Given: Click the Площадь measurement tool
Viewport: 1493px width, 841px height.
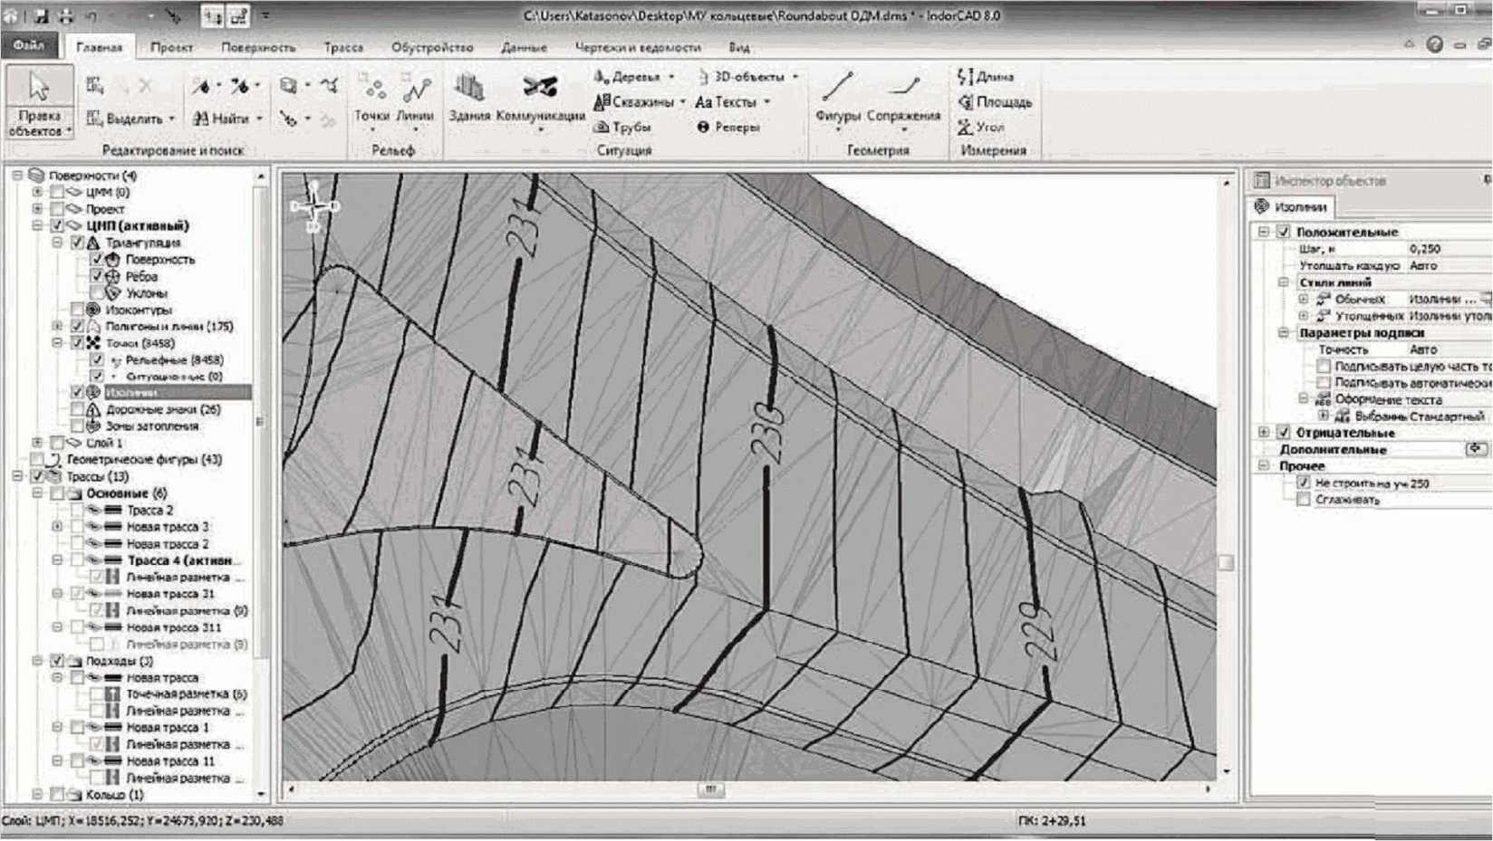Looking at the screenshot, I should (995, 102).
